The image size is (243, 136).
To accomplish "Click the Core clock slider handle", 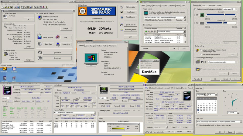I will (x=224, y=15).
